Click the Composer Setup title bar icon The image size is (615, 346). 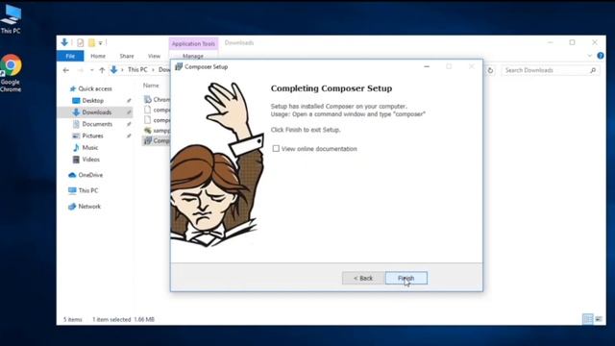(x=179, y=66)
